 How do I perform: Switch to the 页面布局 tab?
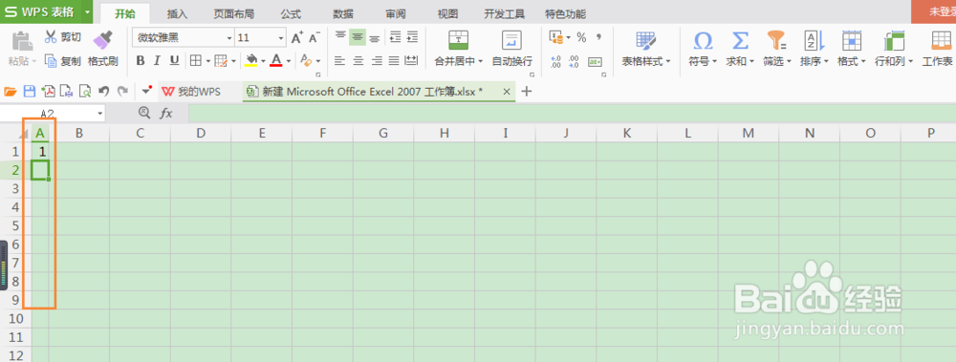point(234,13)
